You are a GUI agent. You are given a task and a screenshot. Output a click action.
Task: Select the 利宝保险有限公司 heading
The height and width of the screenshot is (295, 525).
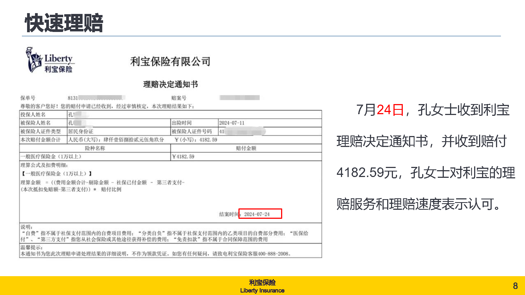click(x=170, y=61)
